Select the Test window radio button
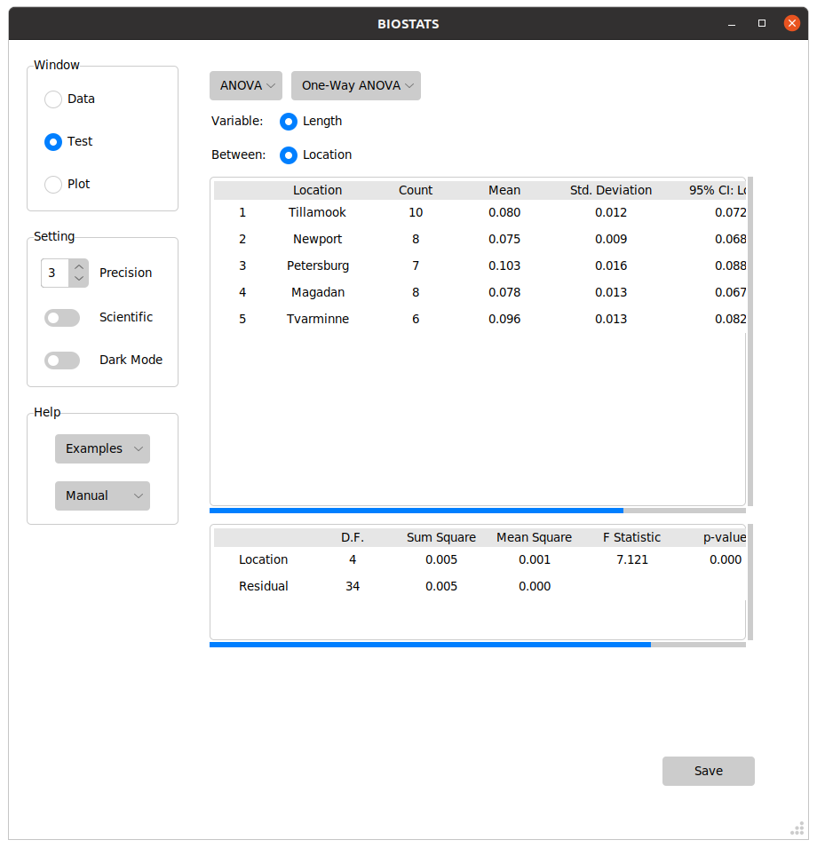The height and width of the screenshot is (848, 817). click(x=53, y=142)
